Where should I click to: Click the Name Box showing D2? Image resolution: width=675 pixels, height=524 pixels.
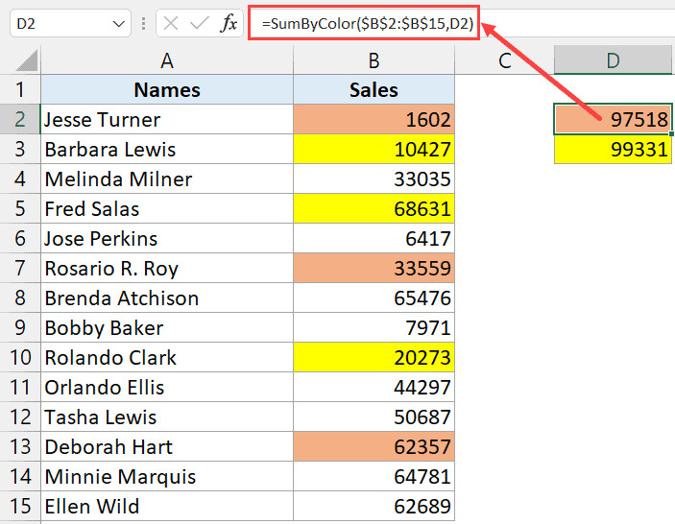coord(58,24)
